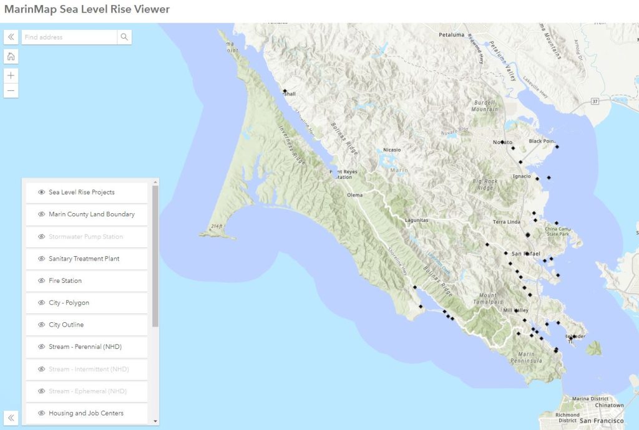Click the search magnifier icon
This screenshot has width=639, height=430.
coord(124,37)
